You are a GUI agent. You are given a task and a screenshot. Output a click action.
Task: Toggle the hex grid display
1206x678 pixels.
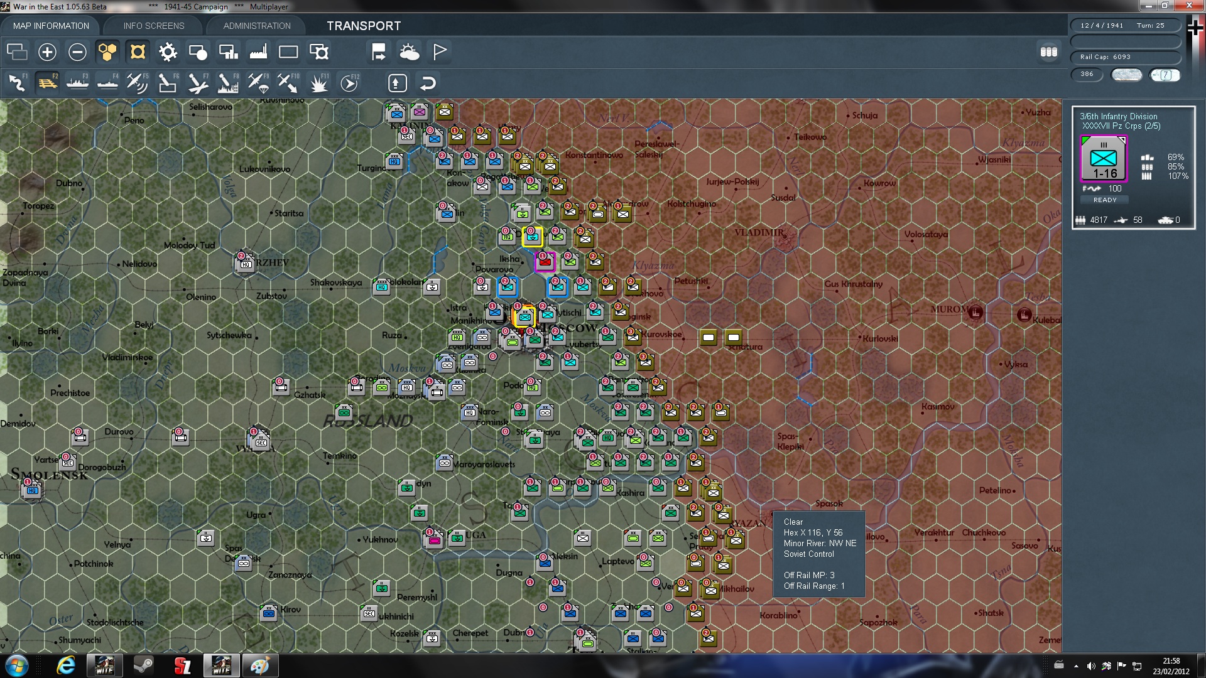tap(107, 52)
